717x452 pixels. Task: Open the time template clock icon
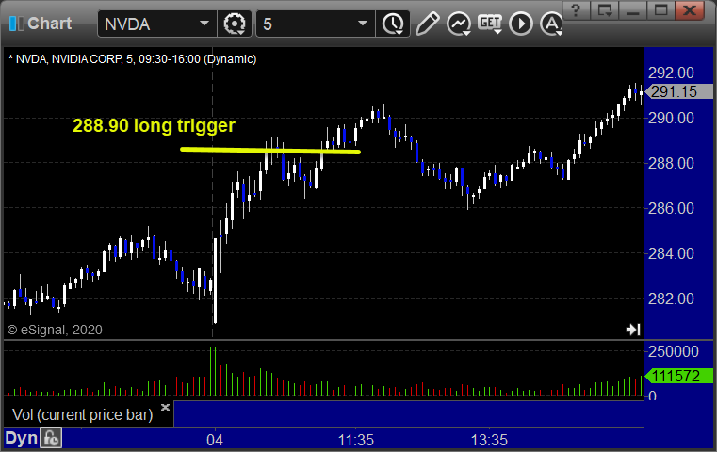393,24
